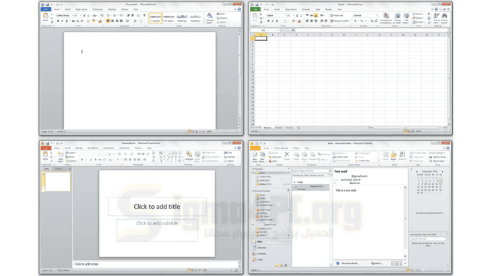Toggle Bold in the Excel ribbon
Screen dimensions: 491x276
click(268, 21)
